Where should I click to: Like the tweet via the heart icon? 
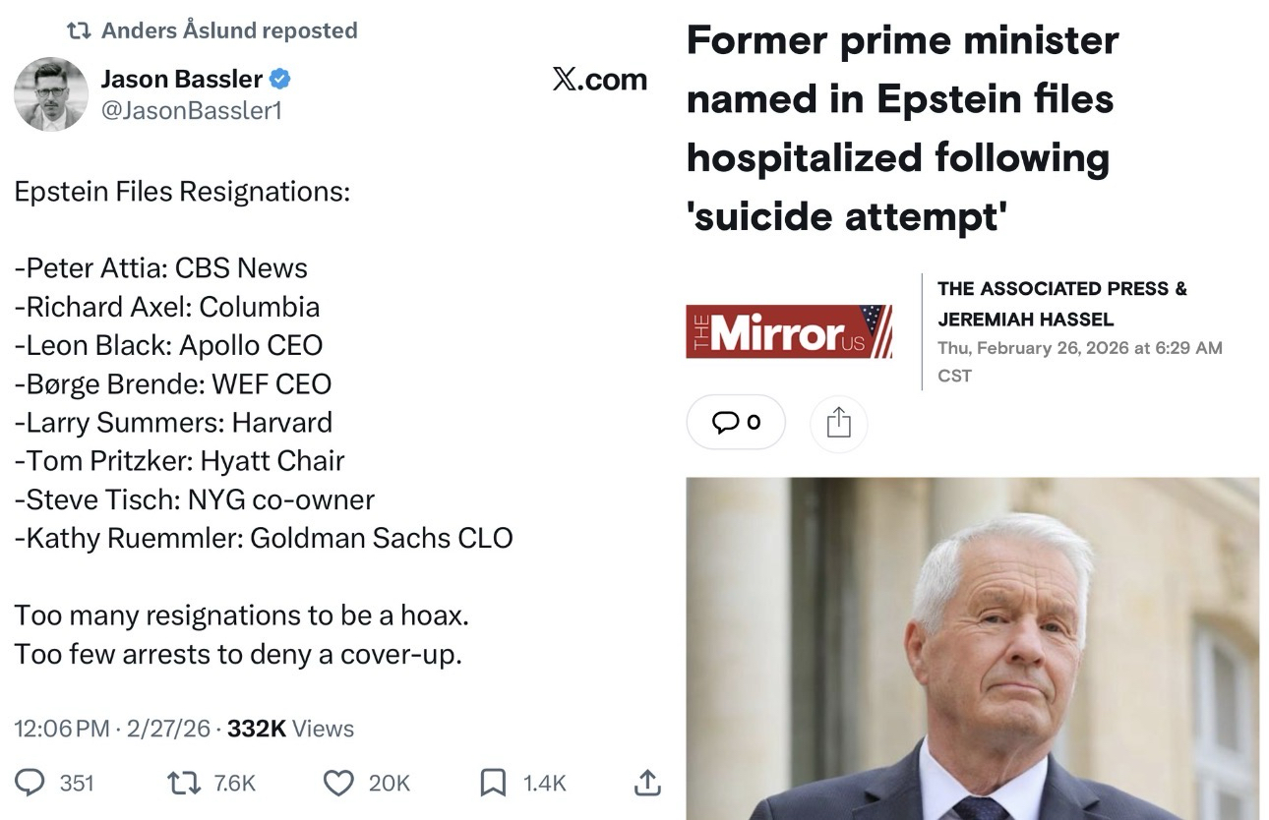pyautogui.click(x=338, y=782)
